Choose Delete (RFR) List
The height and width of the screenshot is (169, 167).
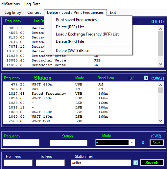(x=70, y=27)
